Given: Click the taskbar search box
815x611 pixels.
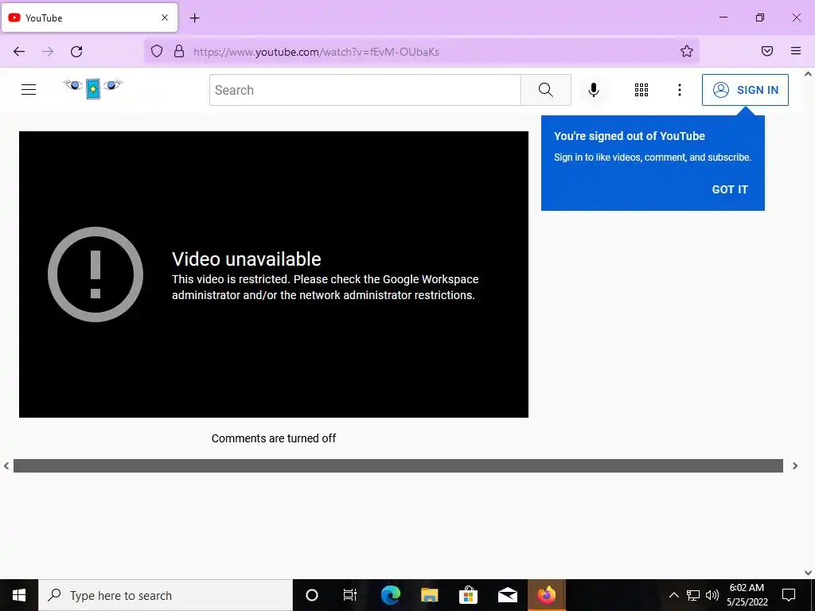Looking at the screenshot, I should (x=166, y=595).
